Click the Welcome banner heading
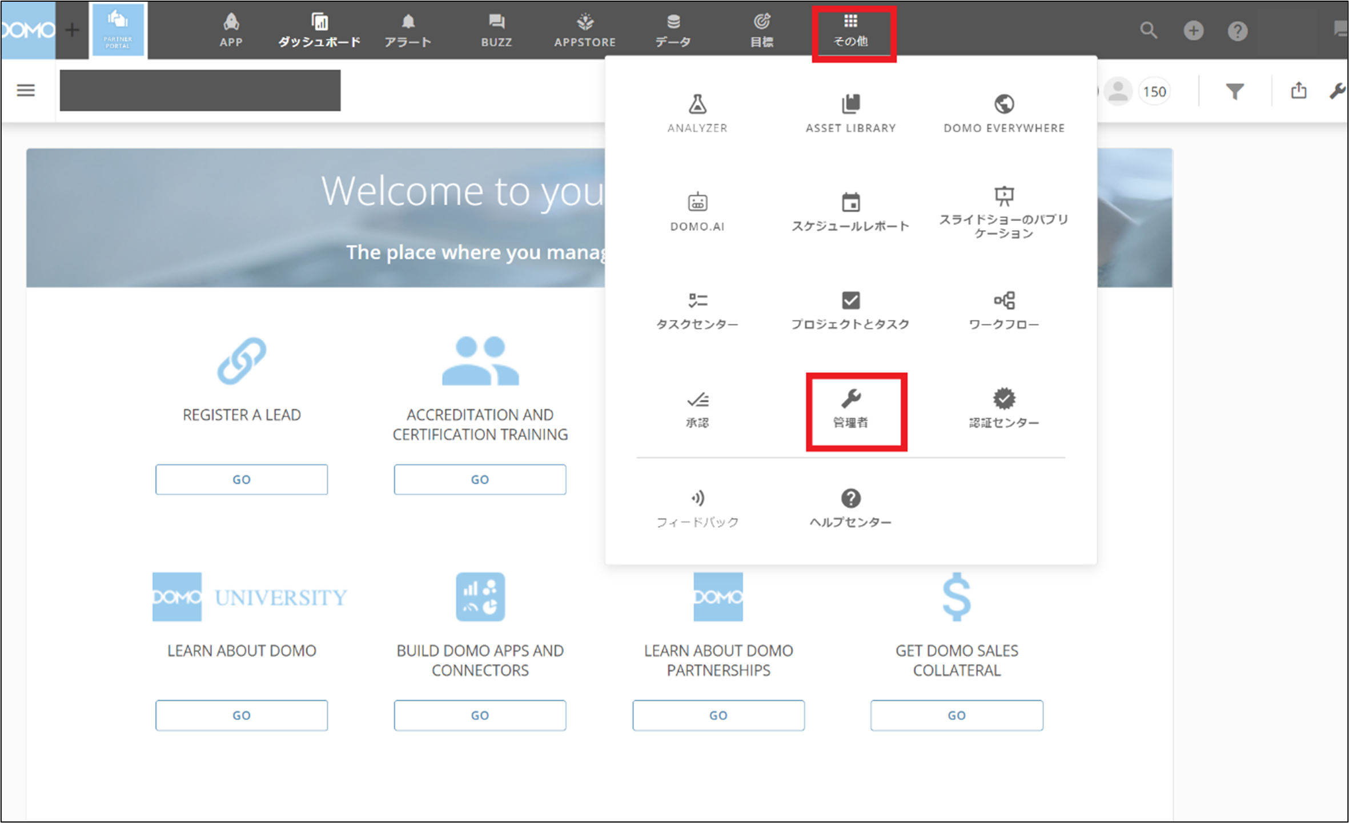Screen dimensions: 1349x823 [463, 191]
